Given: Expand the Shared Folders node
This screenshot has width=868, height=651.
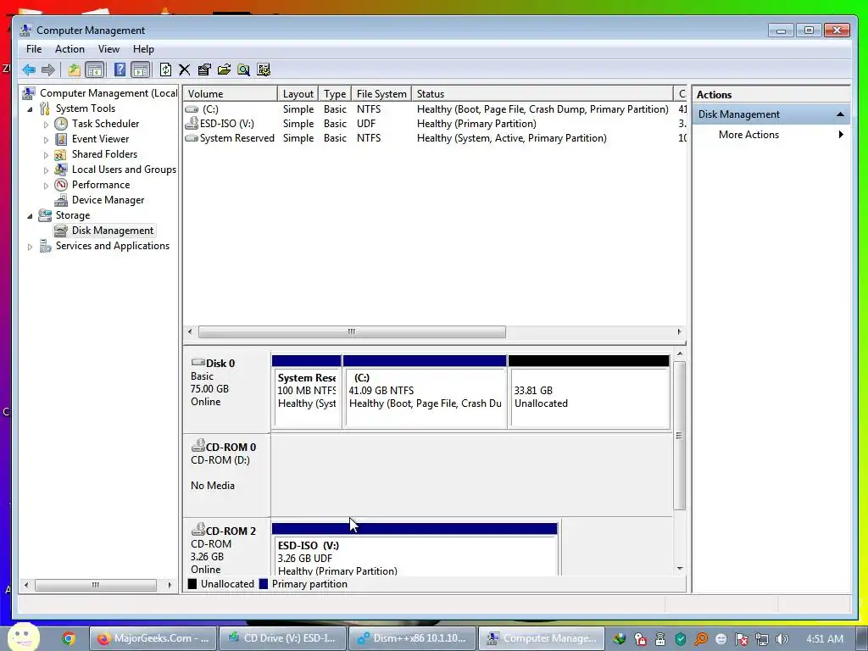Looking at the screenshot, I should (46, 155).
